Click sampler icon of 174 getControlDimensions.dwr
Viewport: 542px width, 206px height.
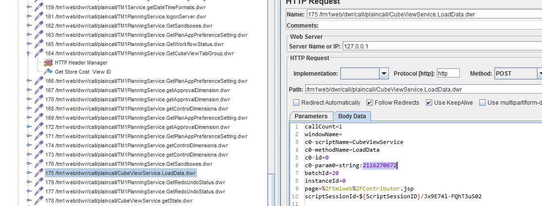39,145
